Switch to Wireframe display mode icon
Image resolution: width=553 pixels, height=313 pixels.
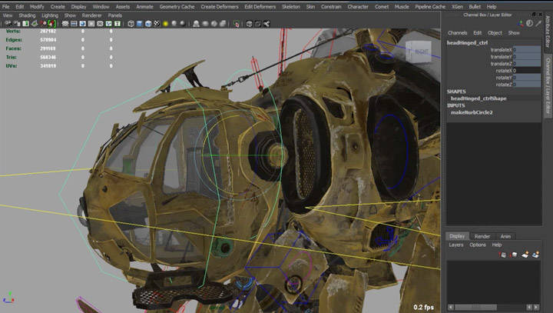[131, 24]
